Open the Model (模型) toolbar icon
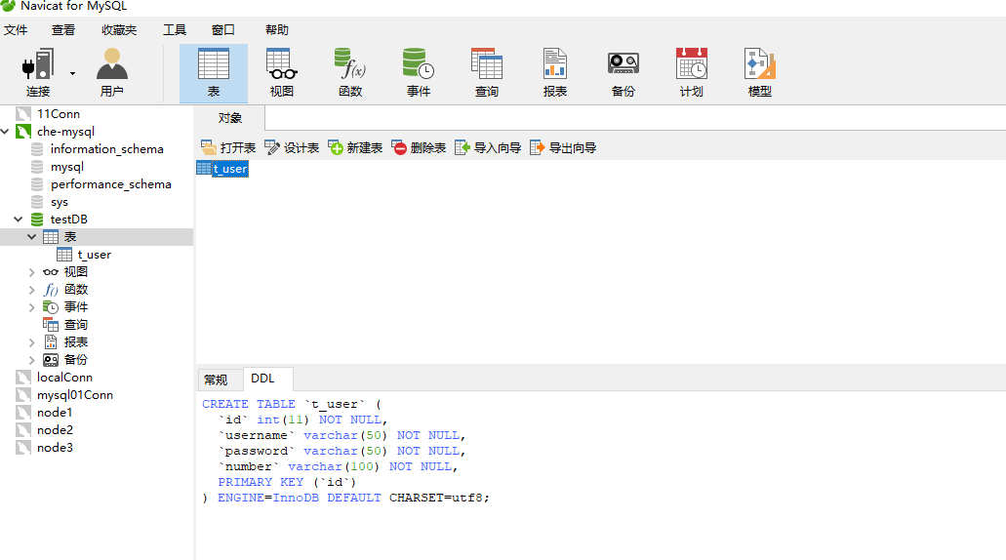1006x560 pixels. [760, 72]
